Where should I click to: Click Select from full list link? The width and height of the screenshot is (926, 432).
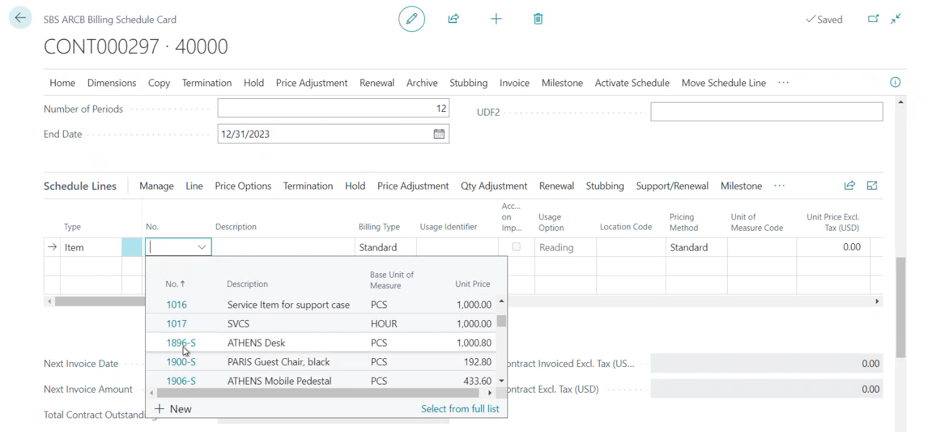(460, 408)
